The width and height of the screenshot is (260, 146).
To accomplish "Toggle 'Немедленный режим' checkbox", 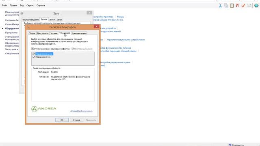I will pos(73,49).
